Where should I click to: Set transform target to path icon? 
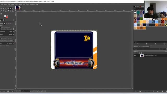point(9,23)
